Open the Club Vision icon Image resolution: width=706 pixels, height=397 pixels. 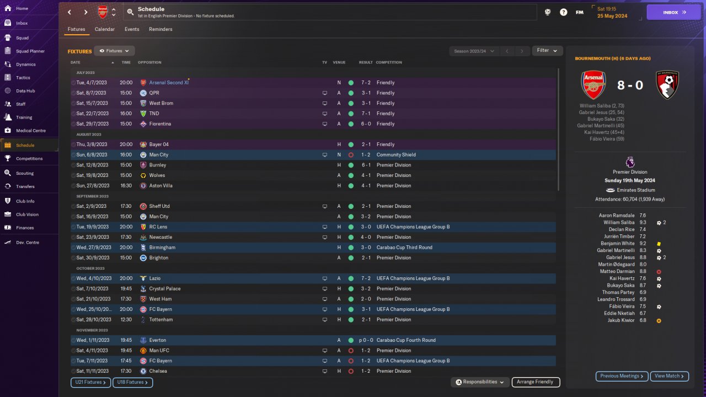pos(8,214)
